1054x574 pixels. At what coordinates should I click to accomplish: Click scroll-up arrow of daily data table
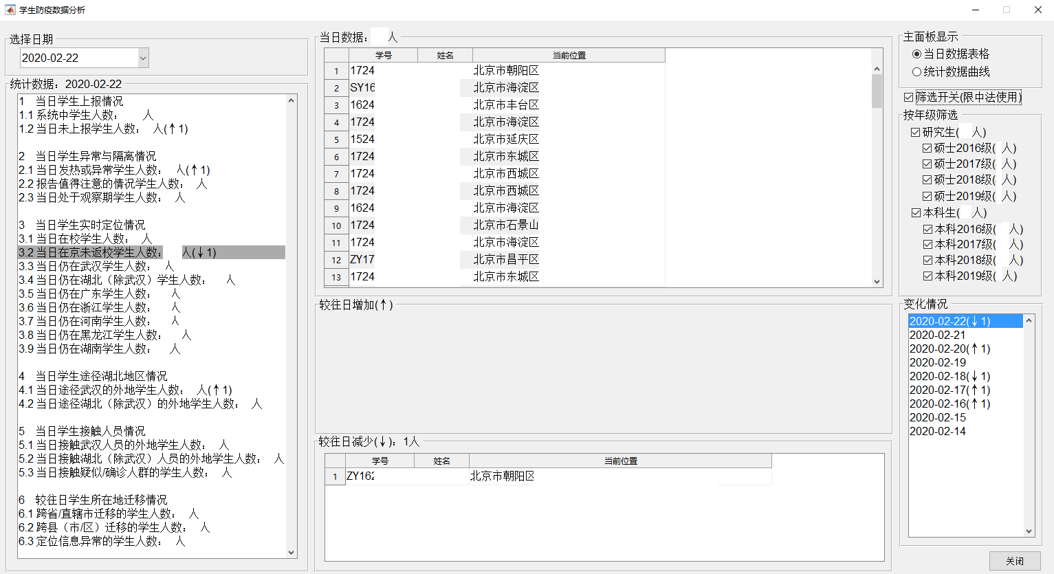pyautogui.click(x=877, y=69)
